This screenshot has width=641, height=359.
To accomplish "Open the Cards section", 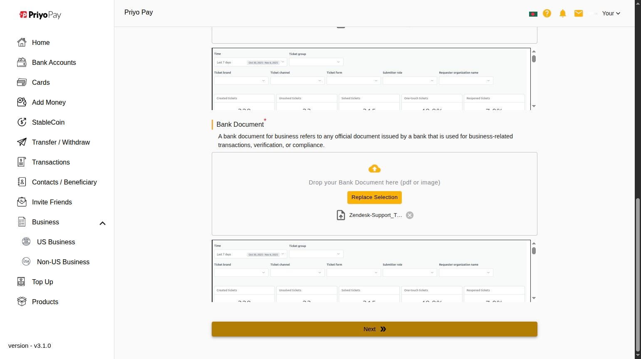I will point(41,82).
